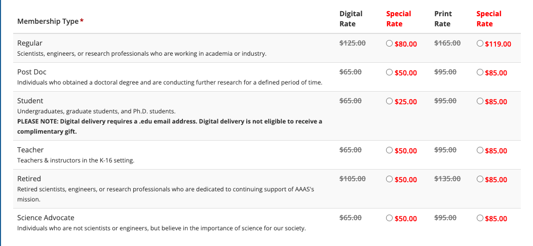The image size is (533, 246).
Task: Choose Post Doc print $85.00 rate
Action: 480,72
